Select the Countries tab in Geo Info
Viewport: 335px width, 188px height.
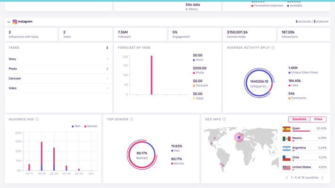[x=299, y=119]
